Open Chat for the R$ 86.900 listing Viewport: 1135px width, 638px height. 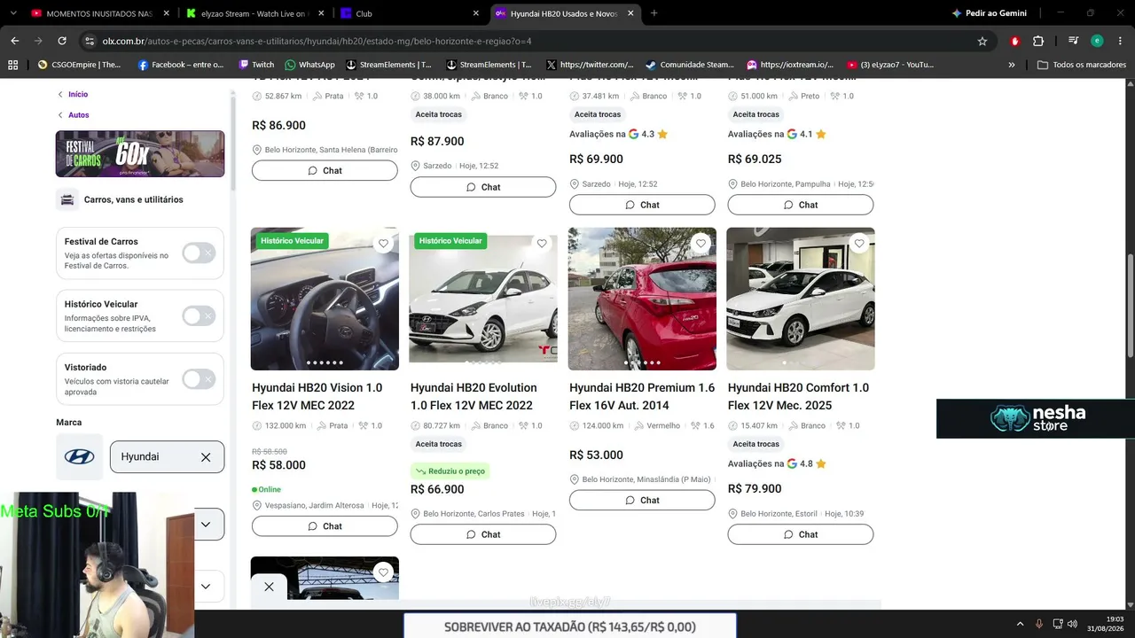tap(325, 170)
